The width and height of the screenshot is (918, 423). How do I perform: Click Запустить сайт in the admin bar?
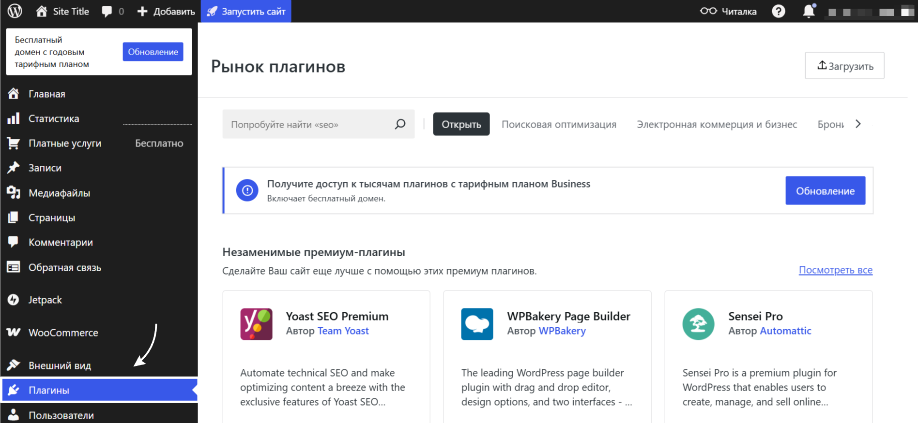point(246,11)
